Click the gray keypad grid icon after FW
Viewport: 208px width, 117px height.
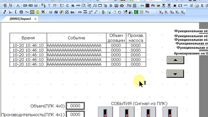[135, 6]
